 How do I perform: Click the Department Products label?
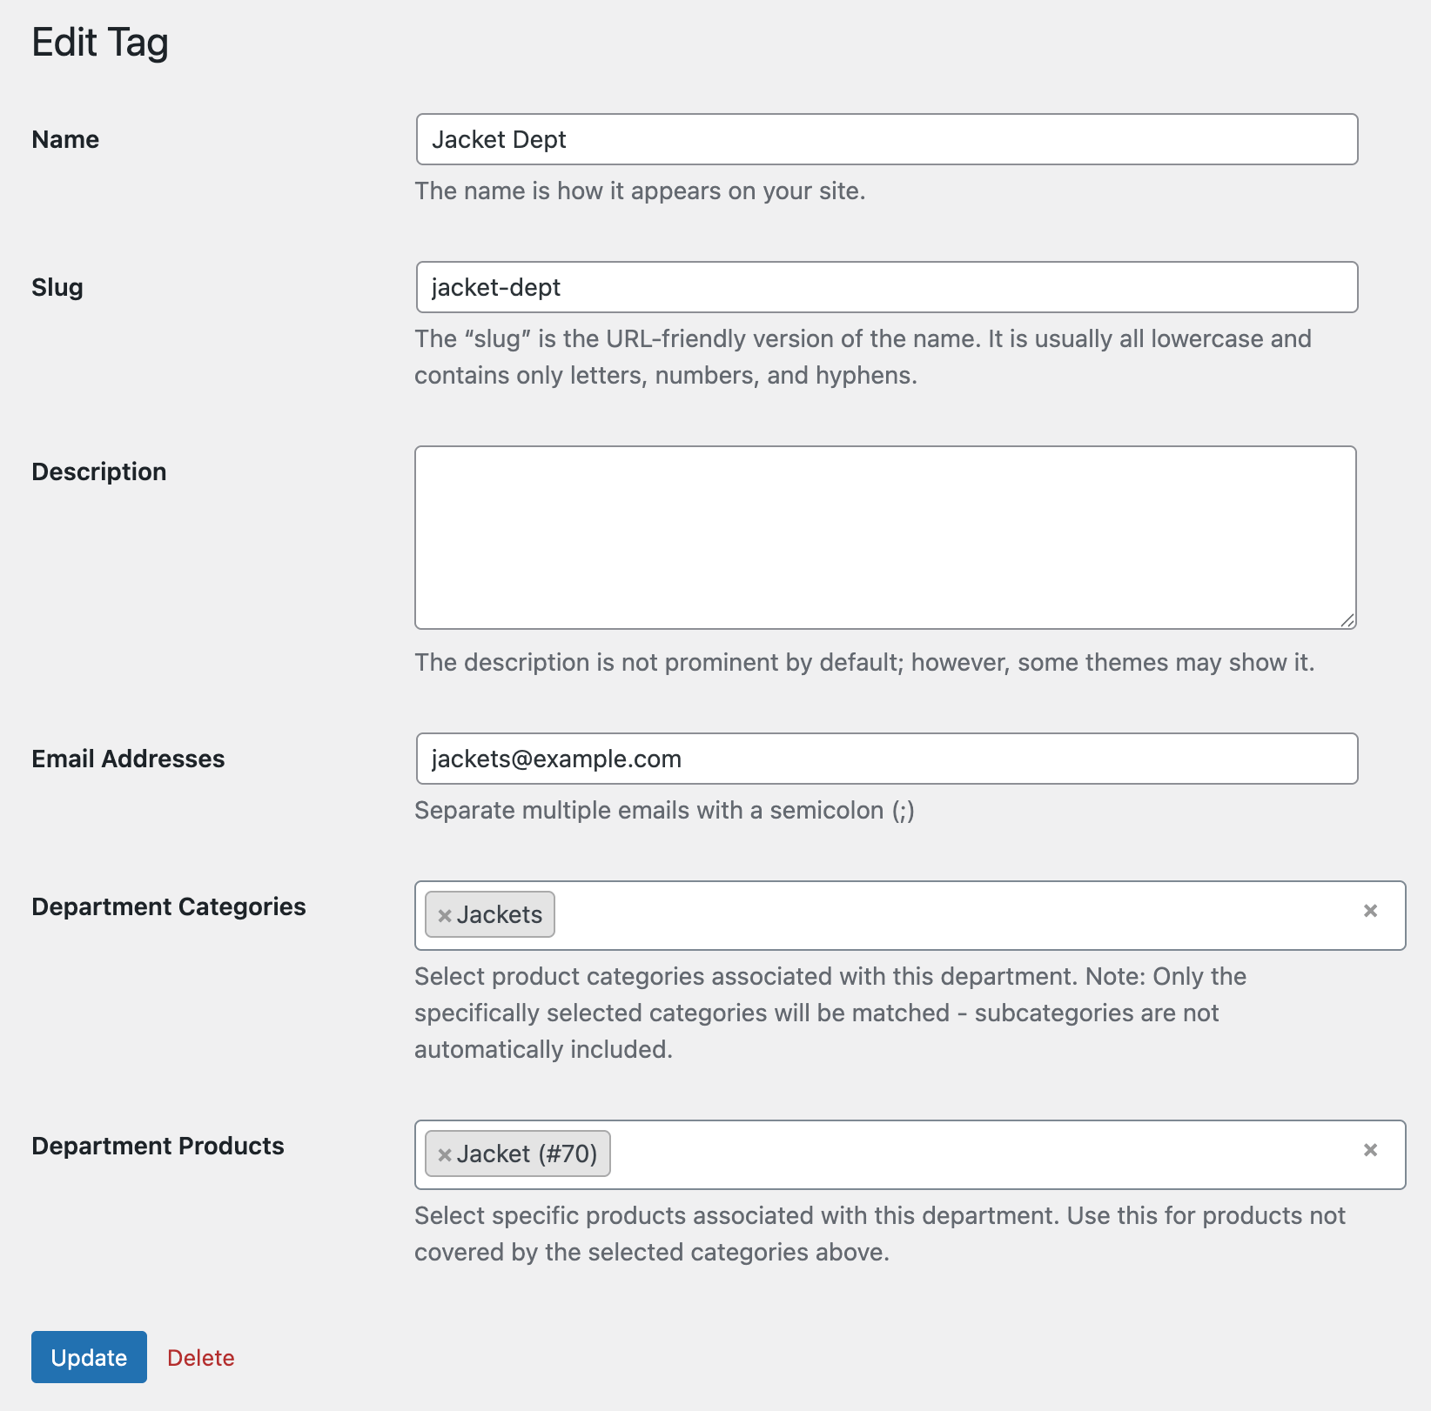click(x=157, y=1146)
